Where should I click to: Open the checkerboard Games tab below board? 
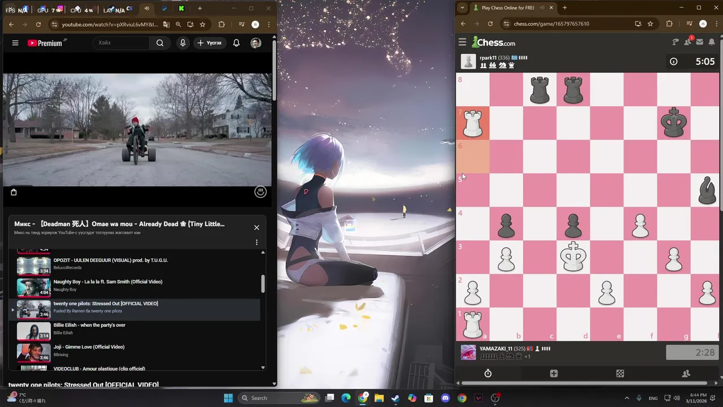[620, 374]
